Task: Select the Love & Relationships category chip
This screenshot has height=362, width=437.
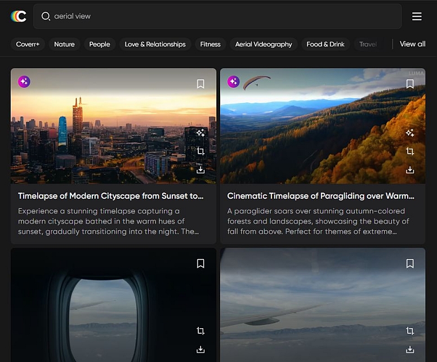Action: coord(155,44)
